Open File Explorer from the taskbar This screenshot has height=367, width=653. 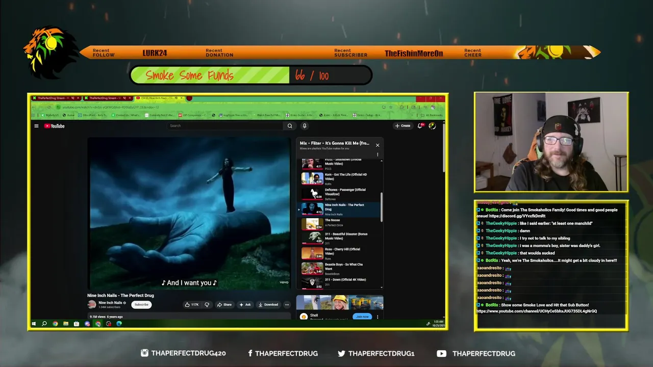tap(66, 324)
